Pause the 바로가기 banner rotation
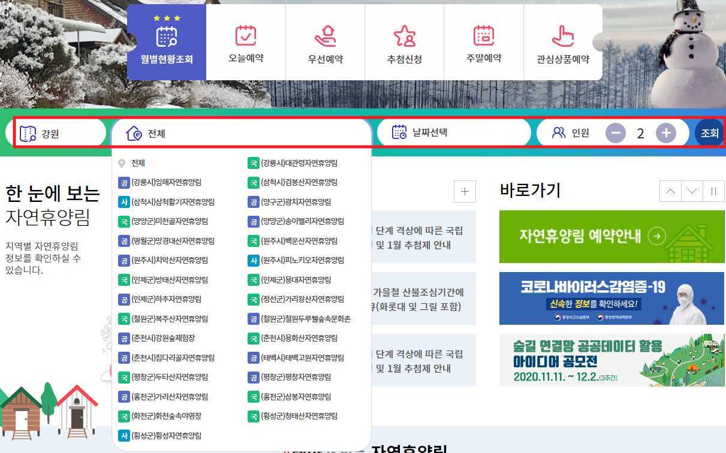The height and width of the screenshot is (453, 726). coord(713,191)
